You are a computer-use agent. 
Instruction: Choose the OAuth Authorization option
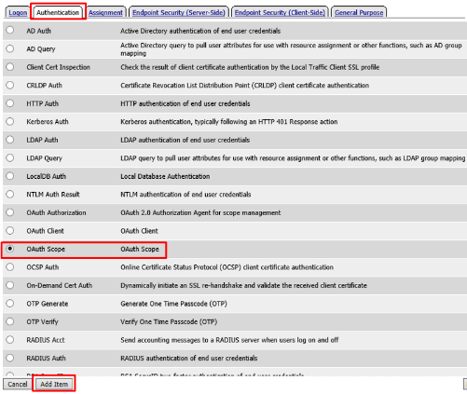[x=10, y=212]
